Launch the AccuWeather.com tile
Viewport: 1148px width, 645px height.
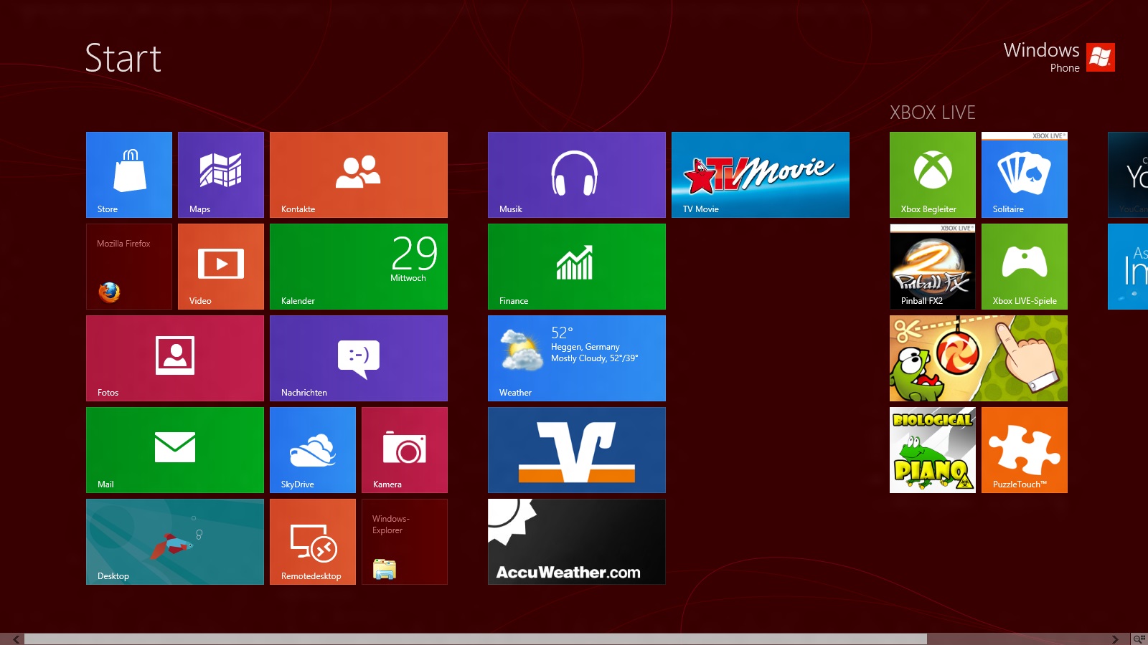click(577, 542)
